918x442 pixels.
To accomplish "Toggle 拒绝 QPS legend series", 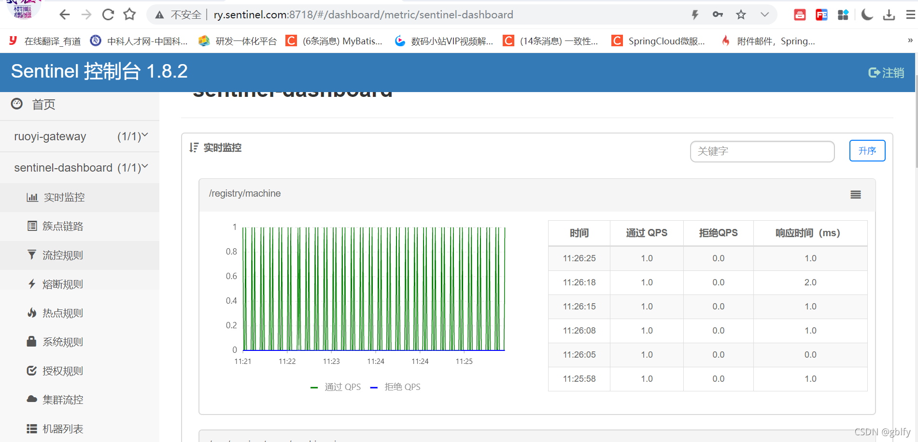I will point(395,387).
